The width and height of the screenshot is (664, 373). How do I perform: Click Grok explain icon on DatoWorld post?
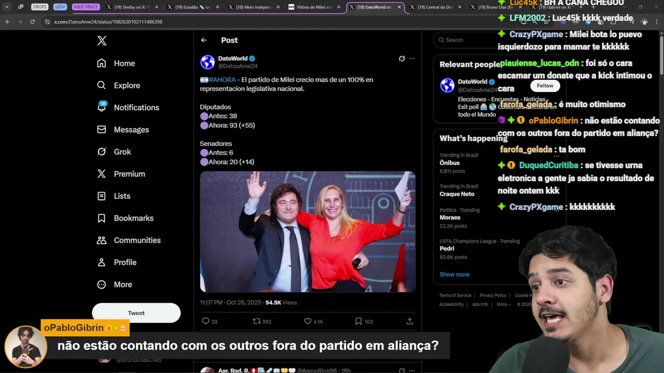(402, 59)
